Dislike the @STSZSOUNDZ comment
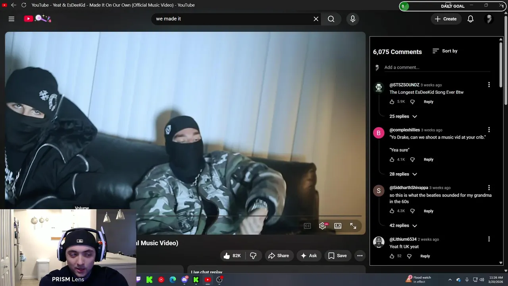This screenshot has height=286, width=508. pos(412,102)
